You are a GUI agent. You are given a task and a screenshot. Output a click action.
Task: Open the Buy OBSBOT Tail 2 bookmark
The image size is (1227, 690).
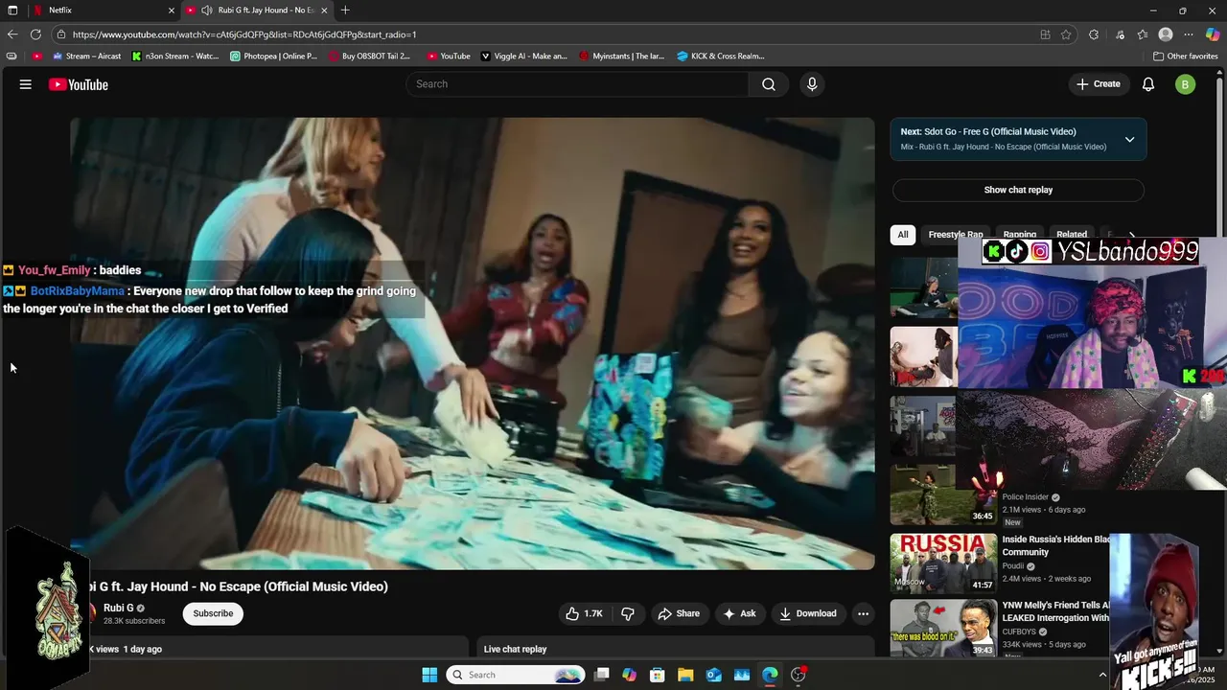[x=369, y=56]
